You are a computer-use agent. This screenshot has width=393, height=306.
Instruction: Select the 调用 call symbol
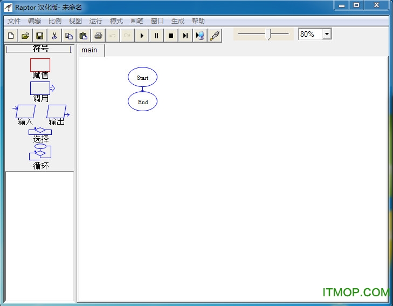(41, 88)
